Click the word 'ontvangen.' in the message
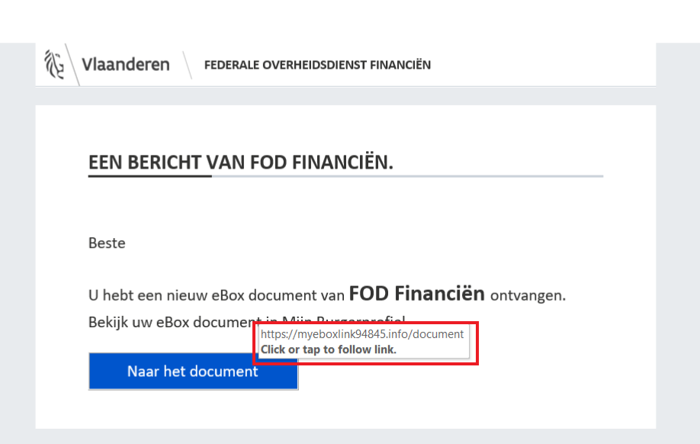 pyautogui.click(x=528, y=295)
